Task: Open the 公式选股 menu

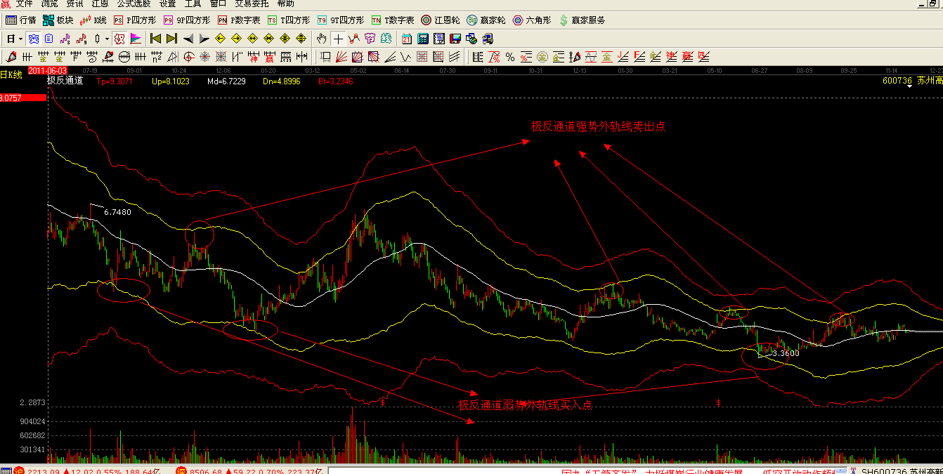Action: [x=133, y=4]
